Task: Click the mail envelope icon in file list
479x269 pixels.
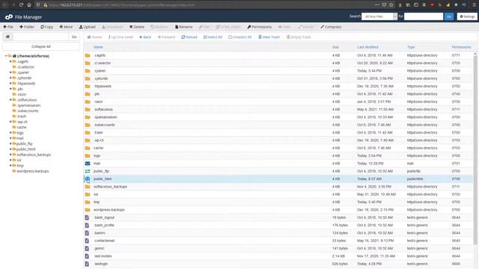Action: point(88,164)
